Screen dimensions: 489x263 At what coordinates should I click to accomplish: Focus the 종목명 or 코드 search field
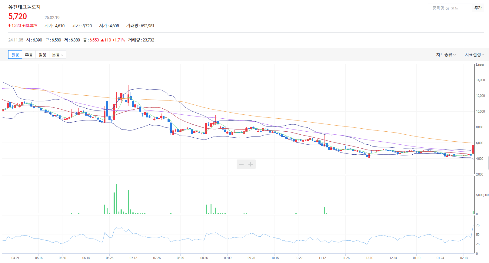point(450,8)
